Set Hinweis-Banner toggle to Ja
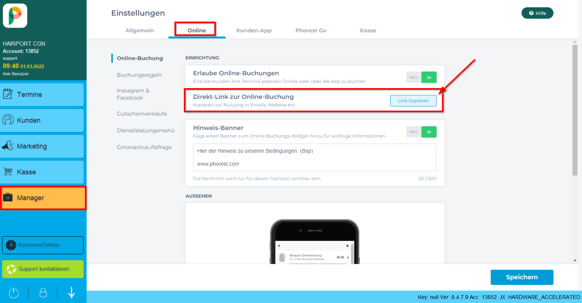This screenshot has width=582, height=303. [x=429, y=132]
